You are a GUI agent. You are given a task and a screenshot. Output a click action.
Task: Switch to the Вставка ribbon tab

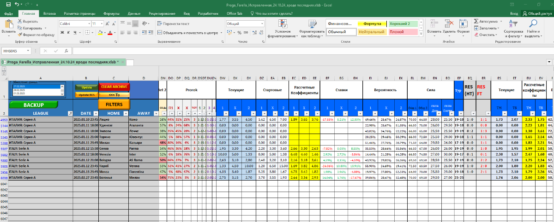point(49,14)
